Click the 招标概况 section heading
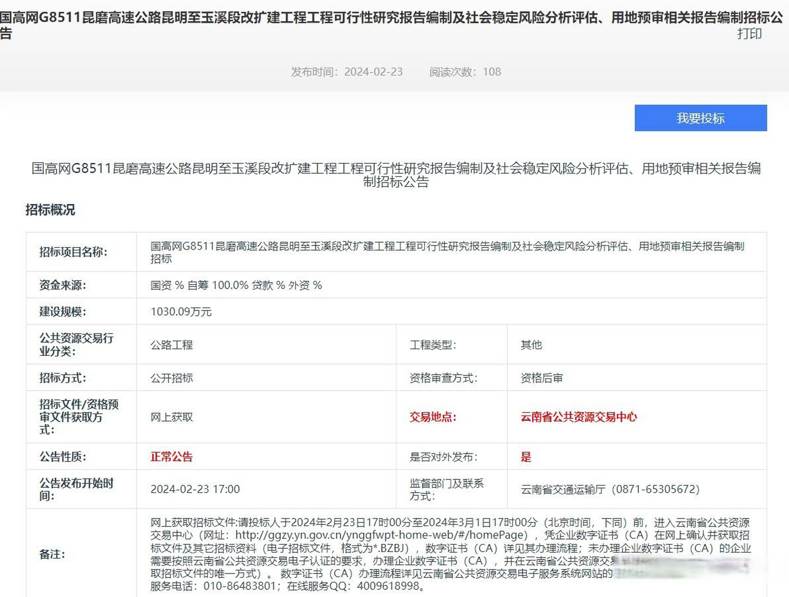This screenshot has width=789, height=597. (x=50, y=210)
